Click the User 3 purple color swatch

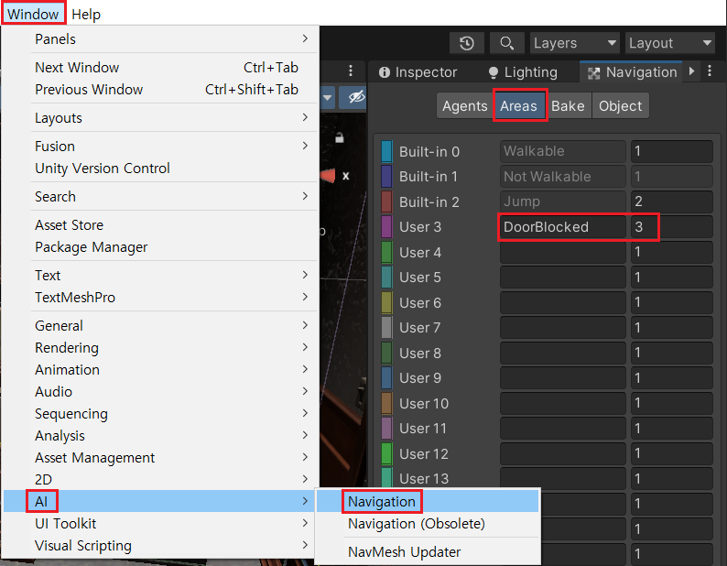coord(386,227)
